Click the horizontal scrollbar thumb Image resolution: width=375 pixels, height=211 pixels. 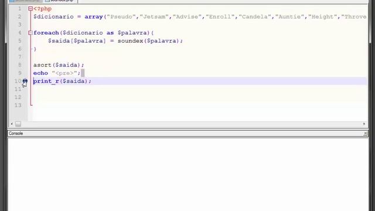click(18, 124)
